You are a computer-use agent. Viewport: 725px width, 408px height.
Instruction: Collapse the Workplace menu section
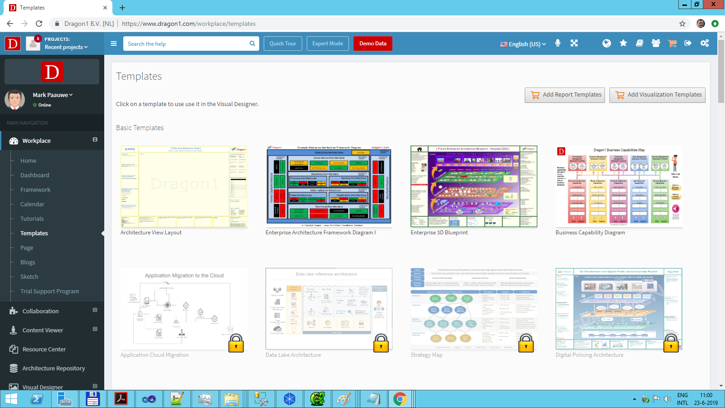pyautogui.click(x=95, y=140)
